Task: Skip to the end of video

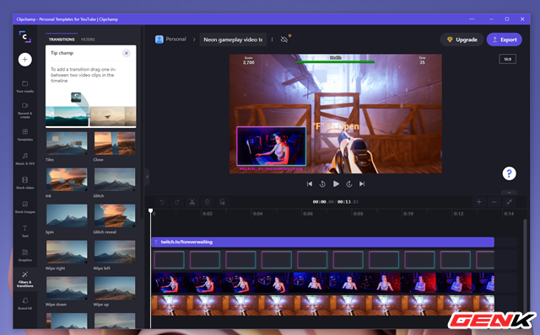Action: tap(362, 183)
